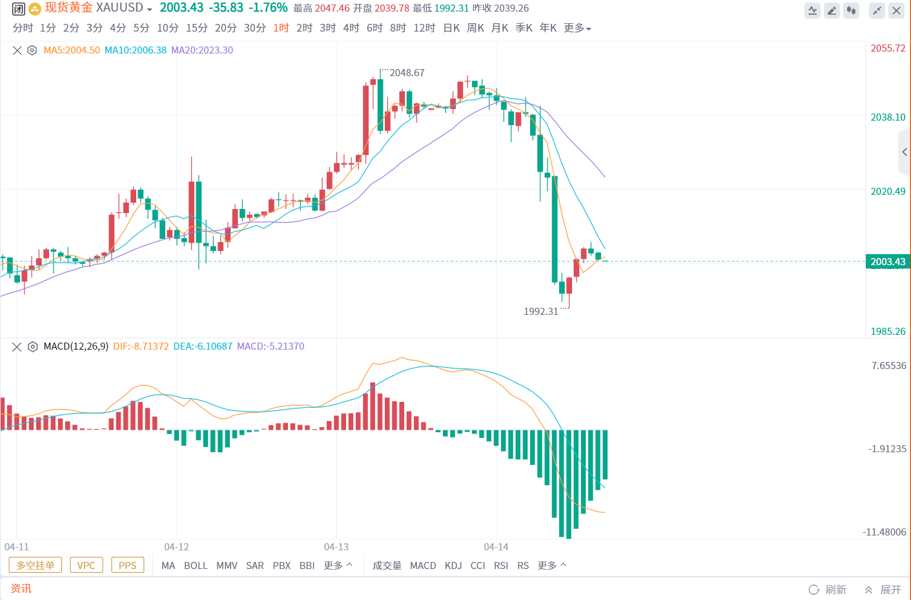
Task: Switch chart style with the candlestick icon
Action: 851,10
